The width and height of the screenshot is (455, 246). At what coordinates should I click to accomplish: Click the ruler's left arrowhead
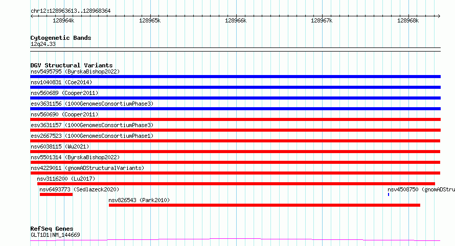[x=32, y=16]
